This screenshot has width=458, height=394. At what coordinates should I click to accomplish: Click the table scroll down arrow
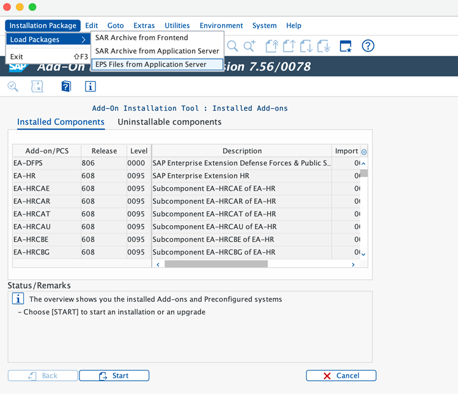pyautogui.click(x=364, y=255)
